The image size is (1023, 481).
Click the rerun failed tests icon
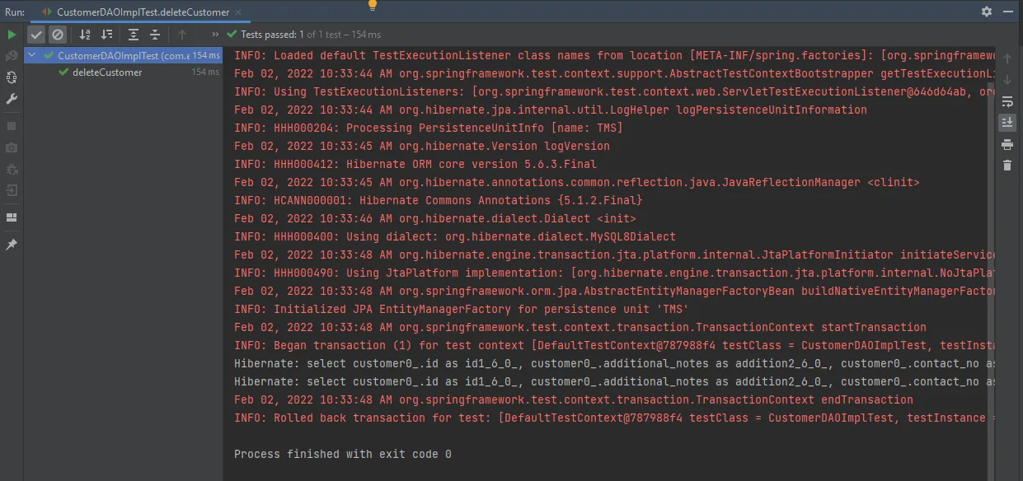(x=12, y=56)
